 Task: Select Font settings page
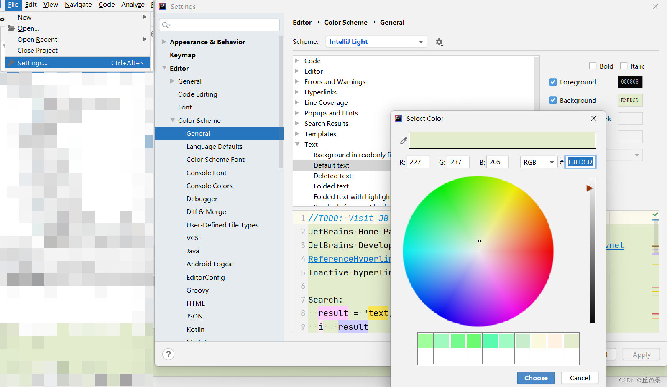(x=185, y=107)
